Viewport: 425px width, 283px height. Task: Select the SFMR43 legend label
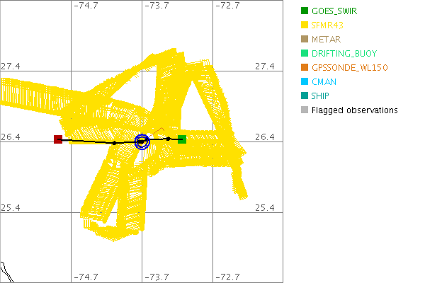coord(328,25)
